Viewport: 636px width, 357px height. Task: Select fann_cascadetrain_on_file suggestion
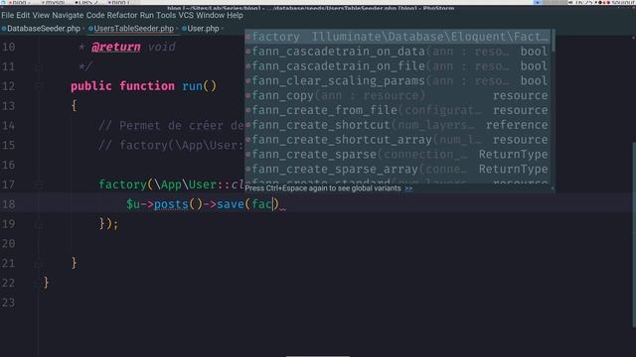coord(397,66)
